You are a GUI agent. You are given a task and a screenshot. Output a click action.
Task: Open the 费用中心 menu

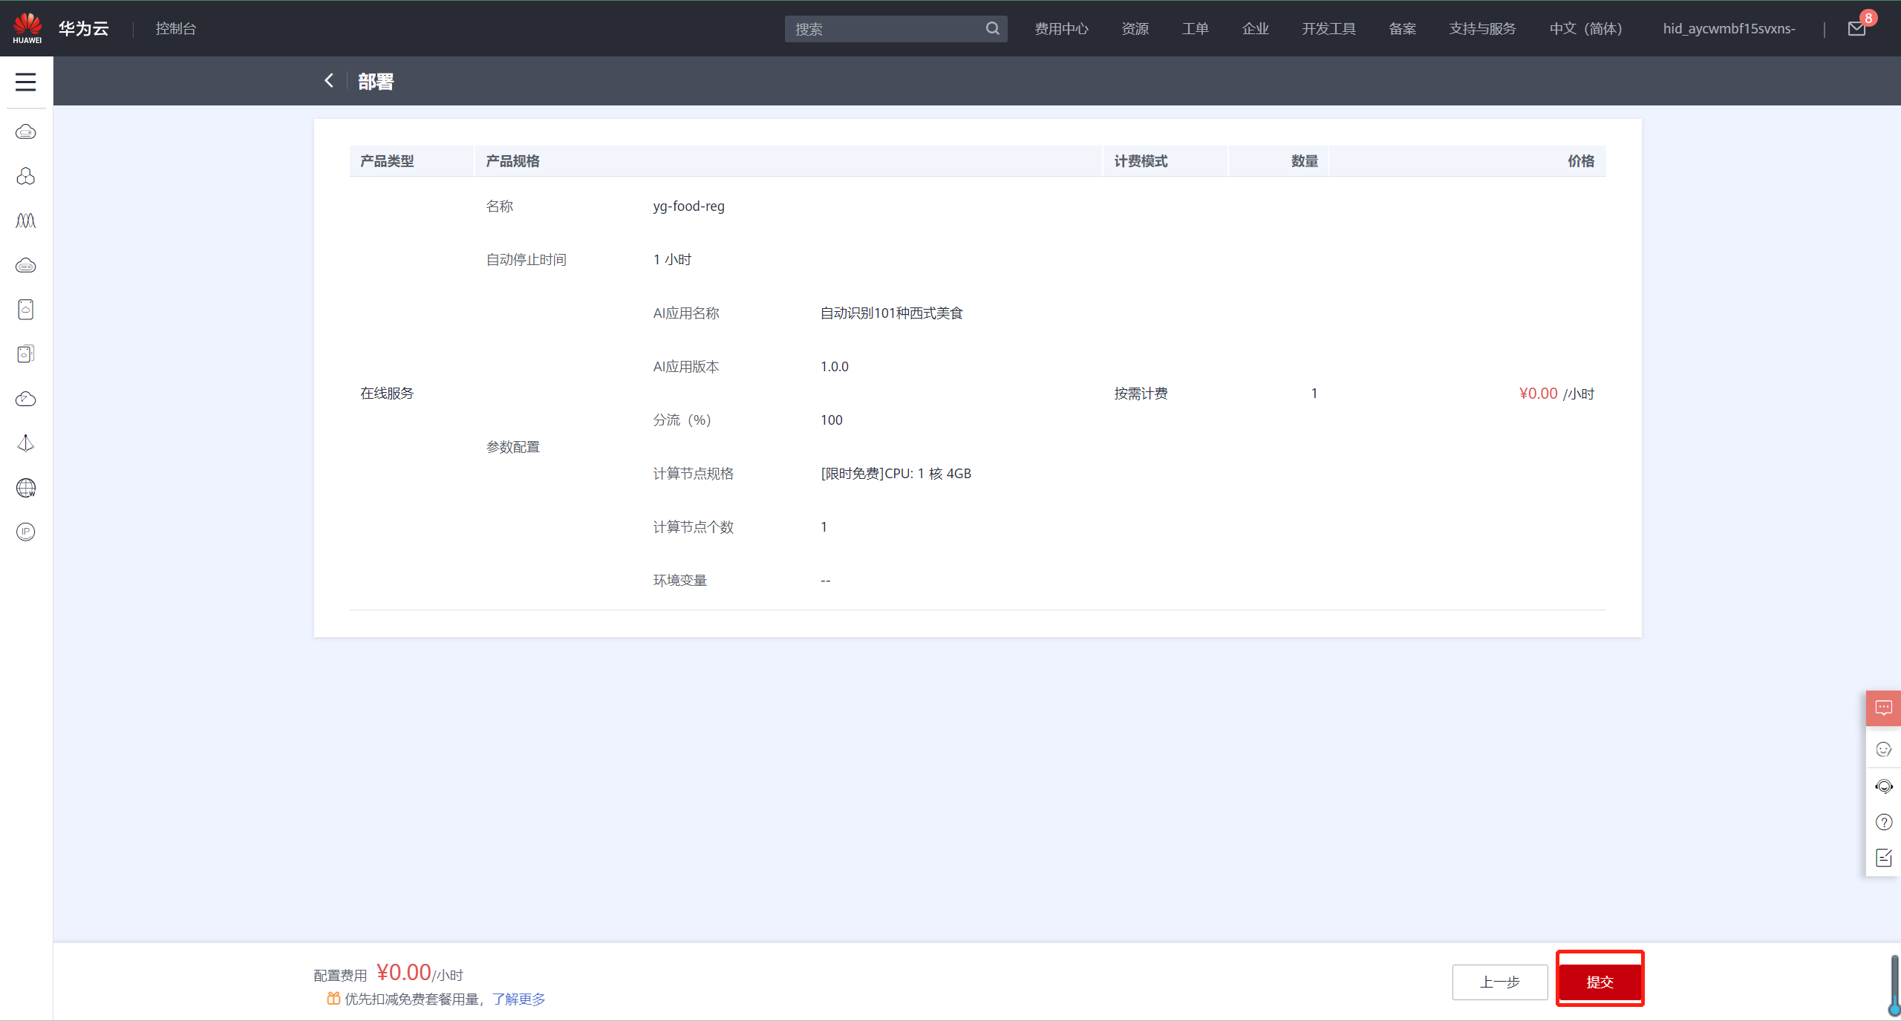tap(1060, 28)
